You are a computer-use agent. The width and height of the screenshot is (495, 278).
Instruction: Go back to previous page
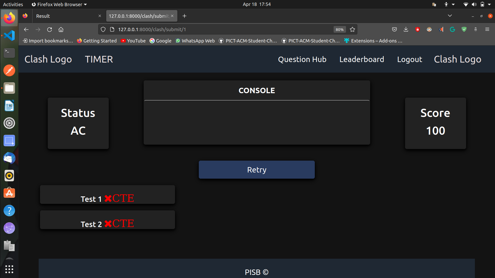point(26,30)
